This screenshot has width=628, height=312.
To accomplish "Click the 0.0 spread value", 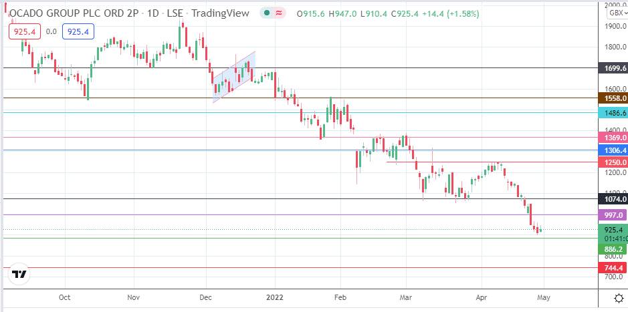I will click(51, 31).
